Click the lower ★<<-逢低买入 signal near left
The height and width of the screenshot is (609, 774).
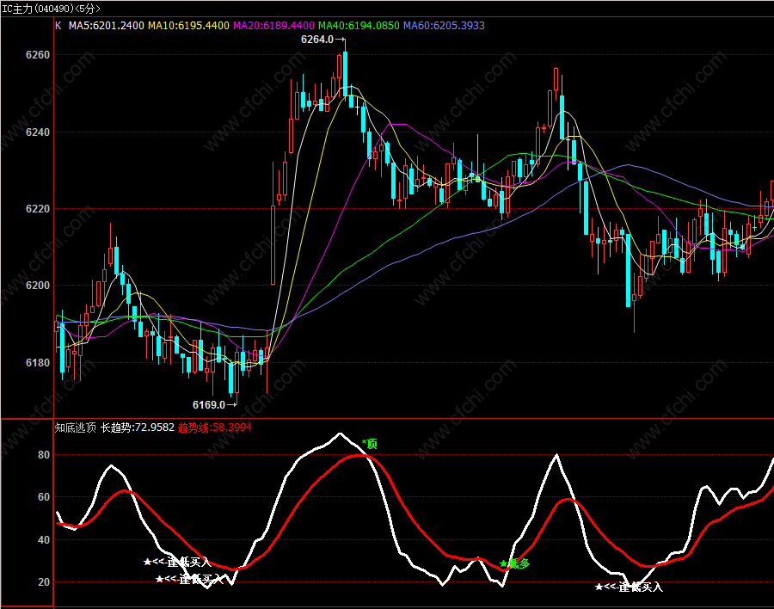tap(189, 579)
